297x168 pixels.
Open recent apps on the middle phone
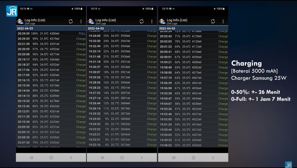click(x=102, y=157)
